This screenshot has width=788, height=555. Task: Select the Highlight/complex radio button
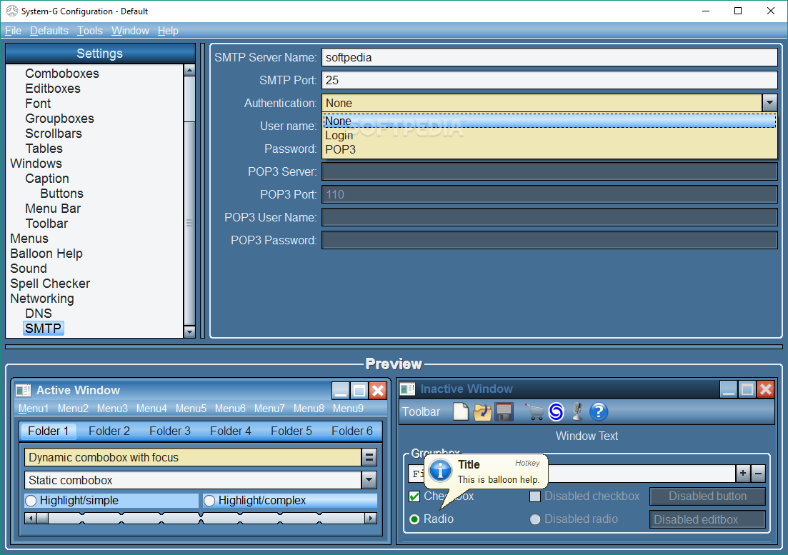(x=209, y=500)
